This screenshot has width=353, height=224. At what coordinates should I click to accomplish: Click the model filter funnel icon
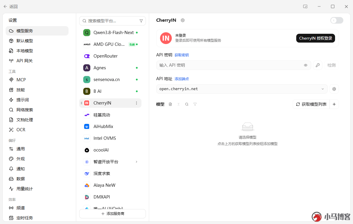[195, 104]
